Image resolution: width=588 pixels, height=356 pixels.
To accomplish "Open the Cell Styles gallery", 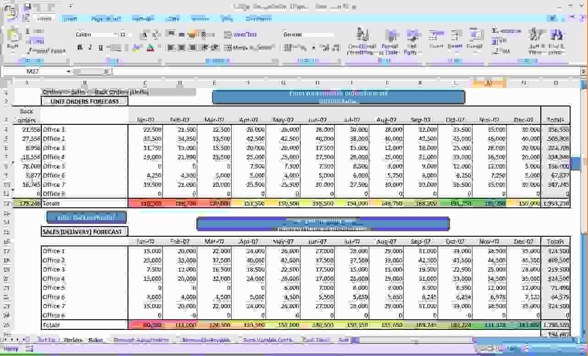I will (413, 40).
